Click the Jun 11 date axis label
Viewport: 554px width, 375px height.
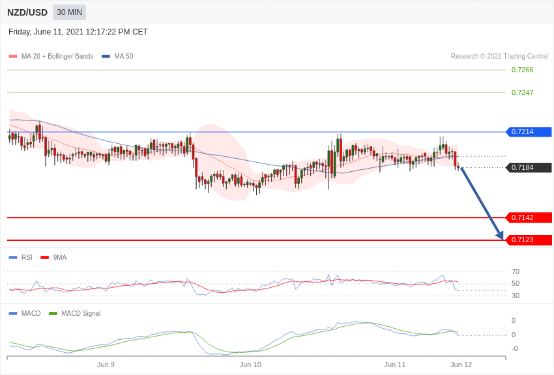click(x=395, y=365)
